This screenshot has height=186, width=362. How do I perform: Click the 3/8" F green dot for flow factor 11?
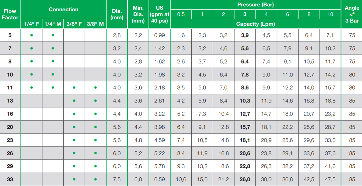tap(74, 88)
